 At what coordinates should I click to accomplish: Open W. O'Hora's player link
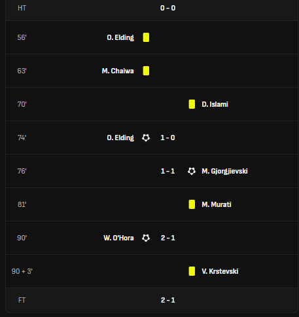tap(118, 238)
